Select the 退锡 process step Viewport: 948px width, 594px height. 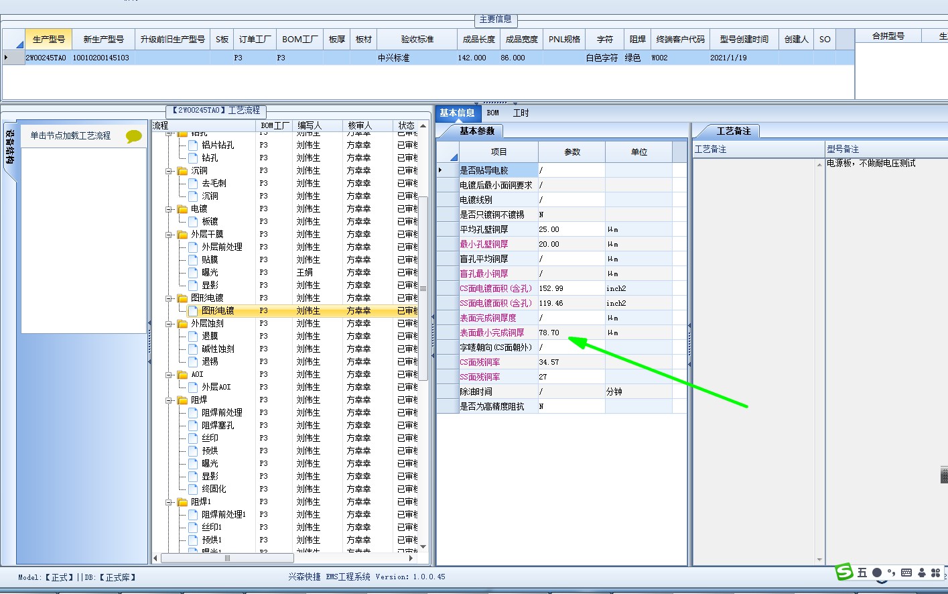point(210,361)
